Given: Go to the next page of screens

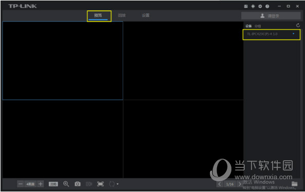Looking at the screenshot, I should [240, 184].
